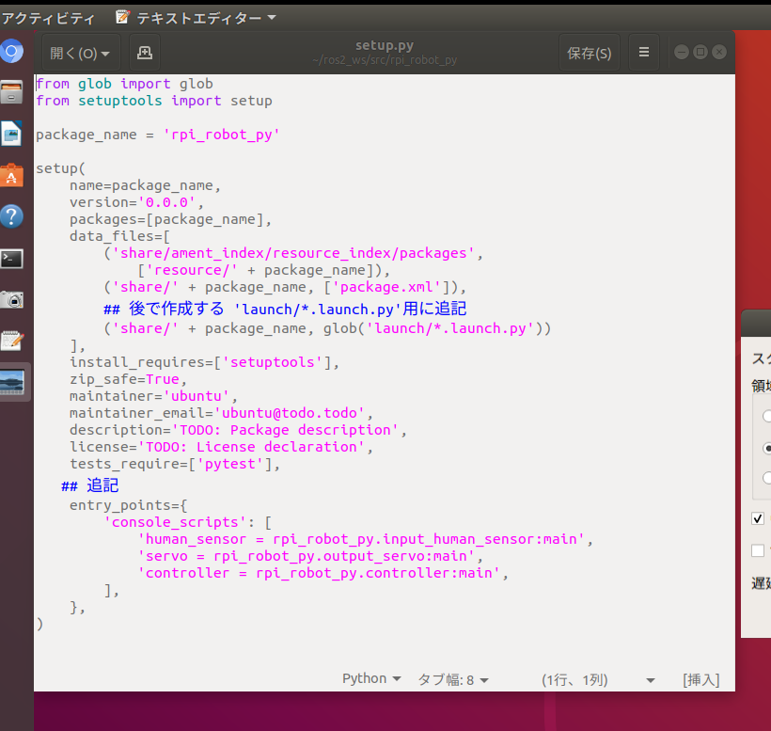771x731 pixels.
Task: Launch the LibreOffice document app in the dock
Action: pyautogui.click(x=12, y=134)
